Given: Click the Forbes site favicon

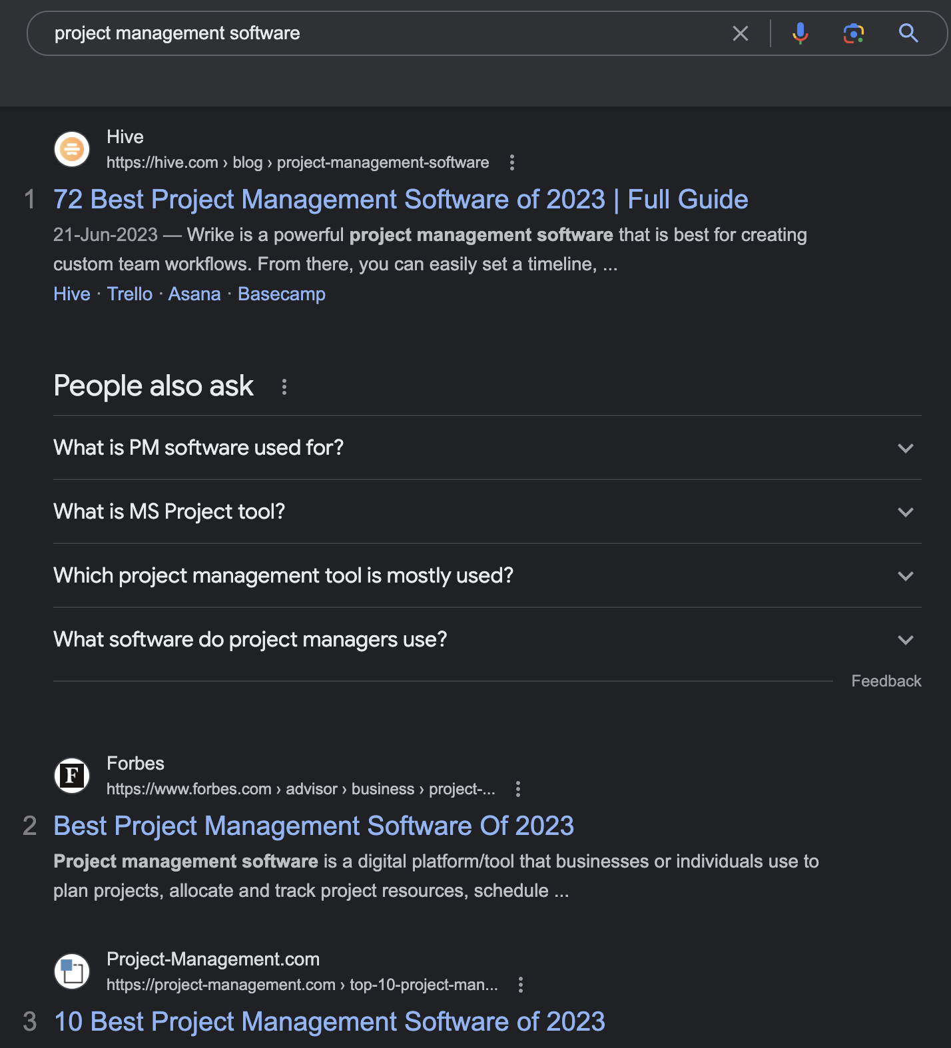Looking at the screenshot, I should pyautogui.click(x=72, y=776).
